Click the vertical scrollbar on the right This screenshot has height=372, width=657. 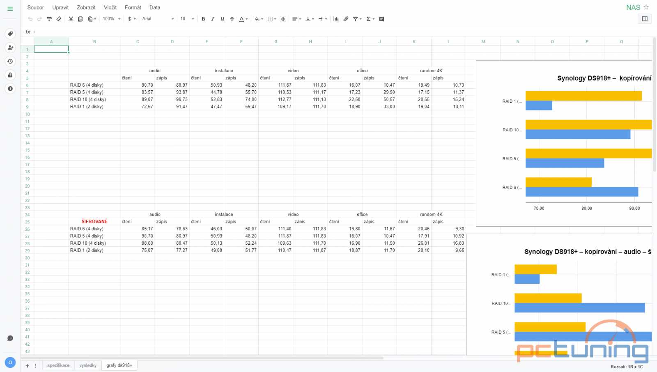point(654,104)
